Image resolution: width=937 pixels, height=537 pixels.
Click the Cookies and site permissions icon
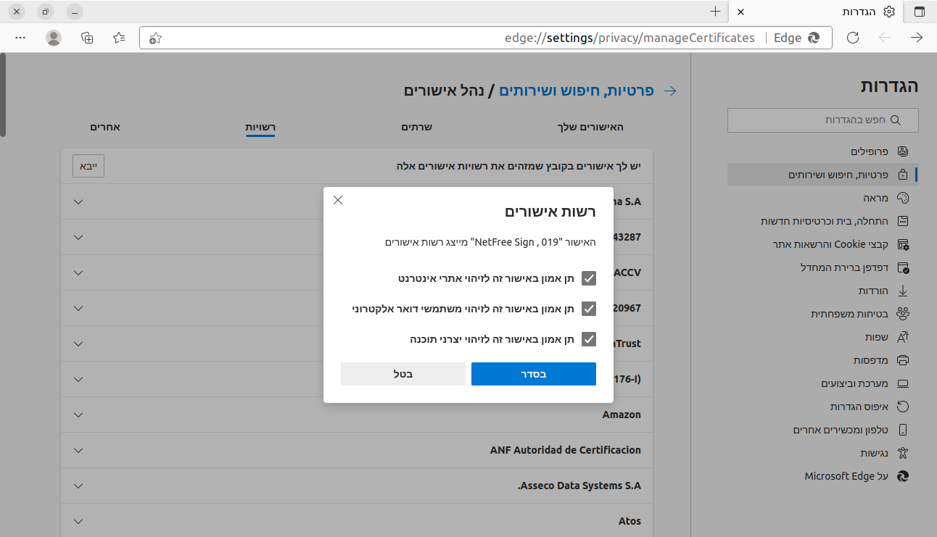pos(903,244)
